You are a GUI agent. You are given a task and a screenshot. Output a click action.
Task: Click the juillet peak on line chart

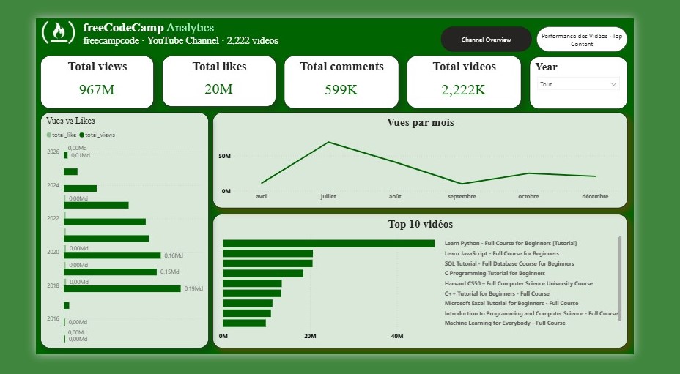[x=329, y=142]
